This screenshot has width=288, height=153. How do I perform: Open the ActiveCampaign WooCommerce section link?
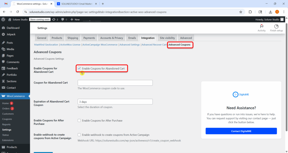[100, 45]
